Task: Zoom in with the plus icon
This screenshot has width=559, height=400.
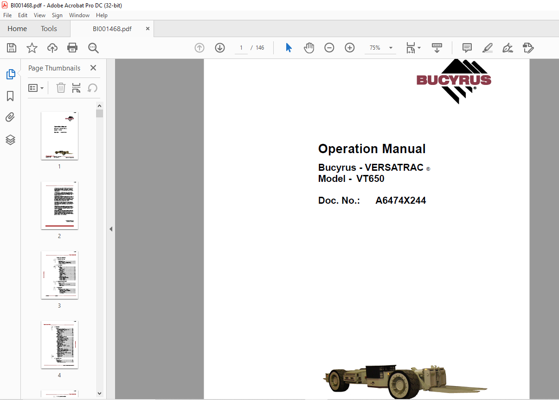Action: click(350, 48)
